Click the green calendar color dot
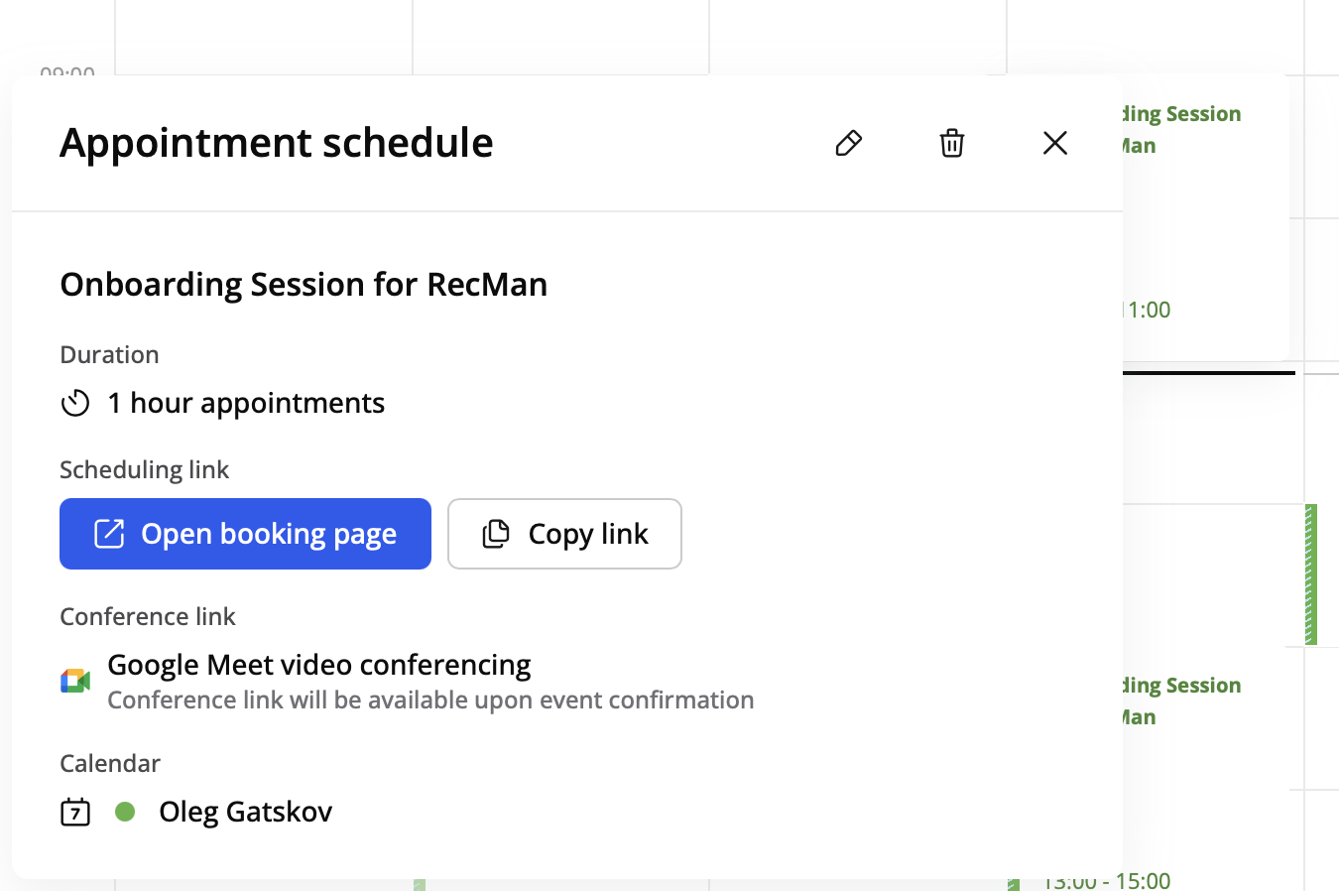Image resolution: width=1339 pixels, height=891 pixels. (x=125, y=812)
